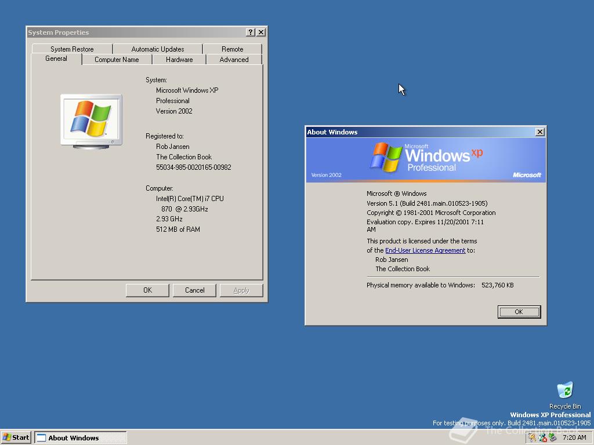Open the End-User License Agreement link
This screenshot has height=445, width=594.
coord(425,250)
